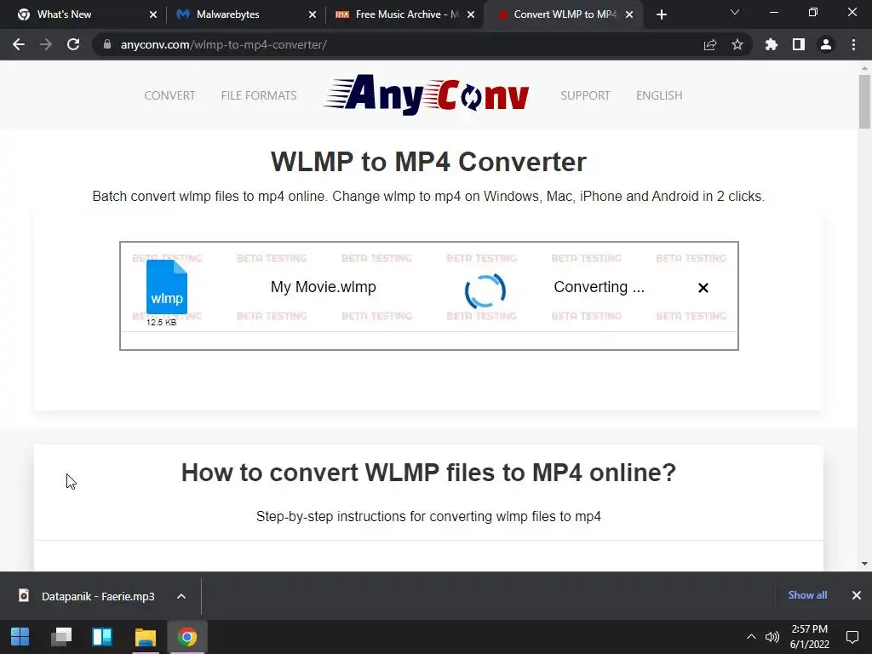The height and width of the screenshot is (654, 872).
Task: Open the volume speaker icon
Action: pyautogui.click(x=772, y=637)
